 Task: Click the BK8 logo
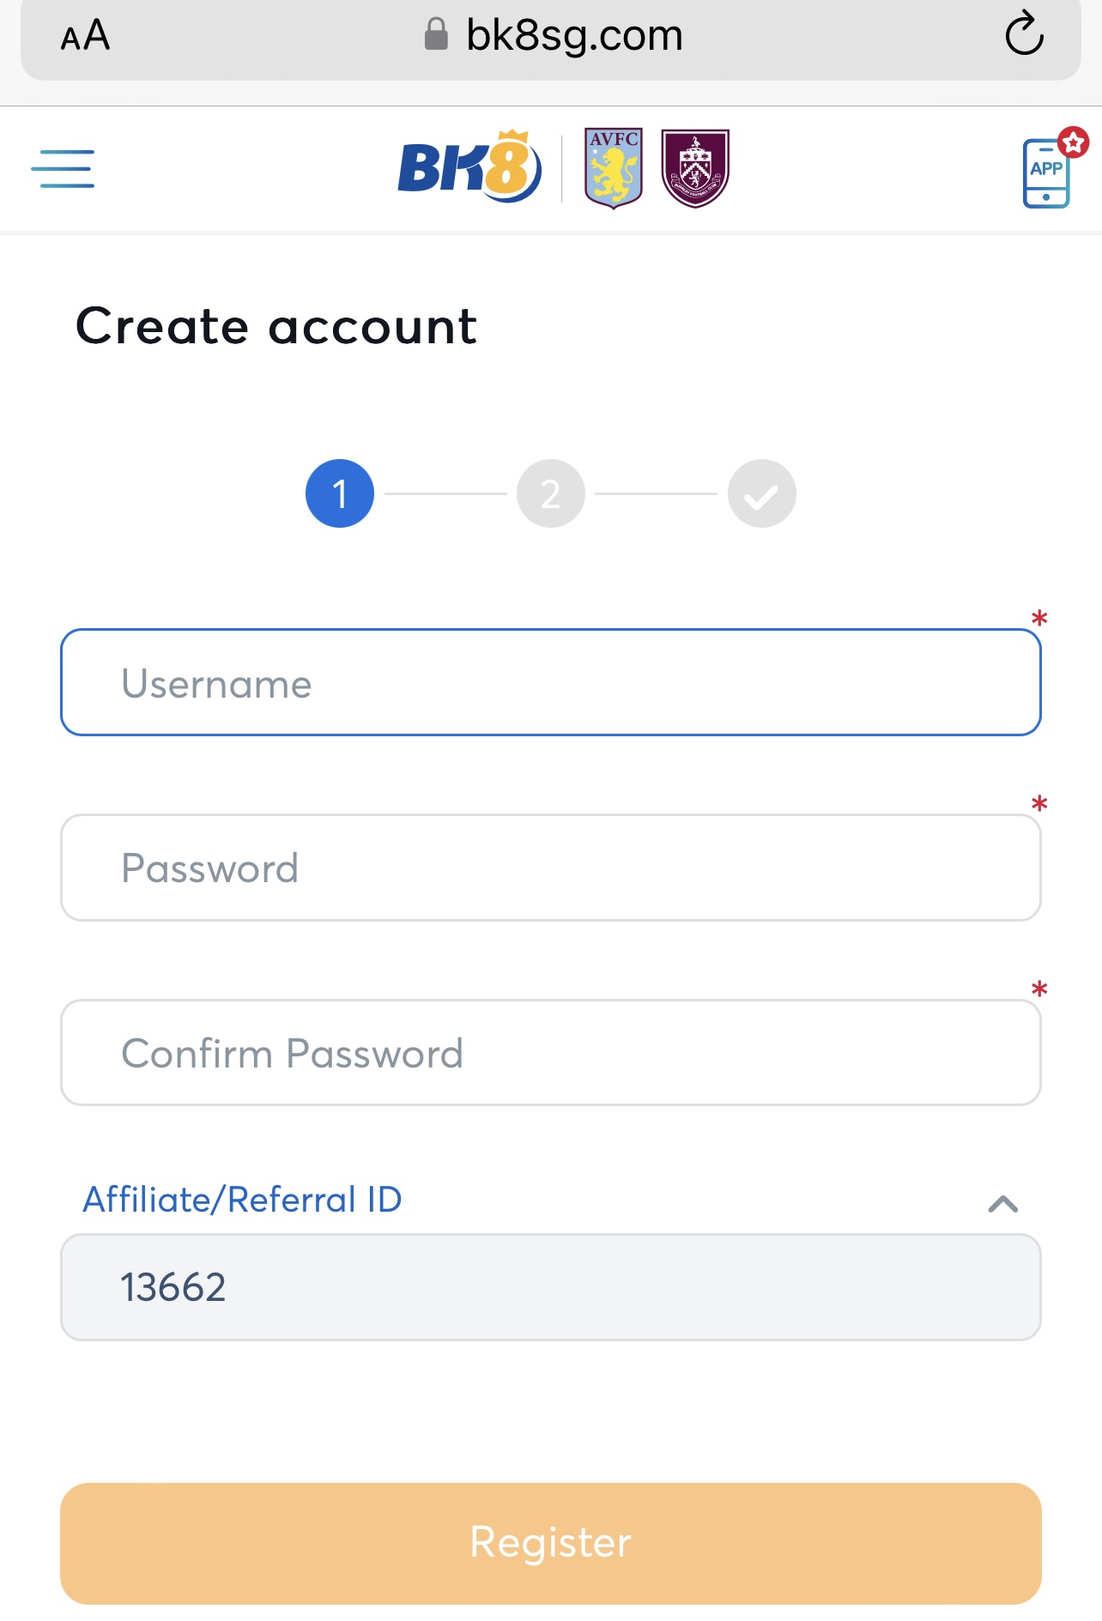click(x=469, y=167)
